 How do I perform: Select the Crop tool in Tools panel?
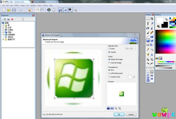152,19
